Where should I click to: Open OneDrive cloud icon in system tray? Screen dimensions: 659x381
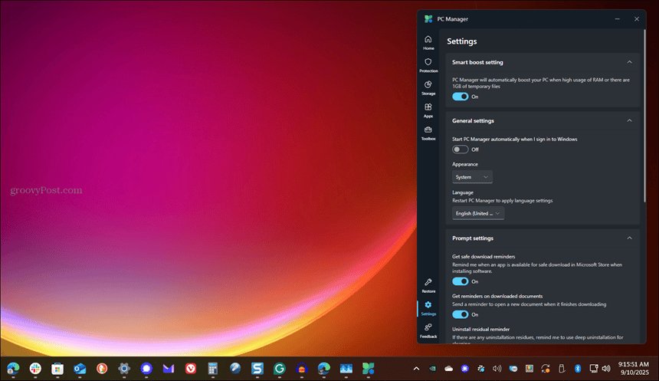click(448, 369)
